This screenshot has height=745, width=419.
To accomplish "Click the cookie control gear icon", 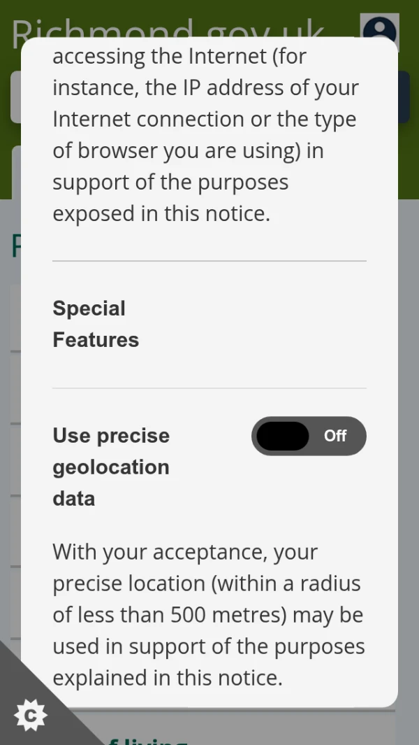I will coord(31,715).
